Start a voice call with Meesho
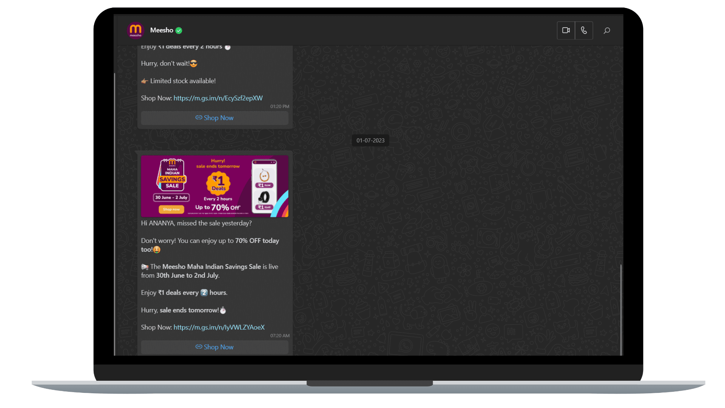 tap(584, 30)
